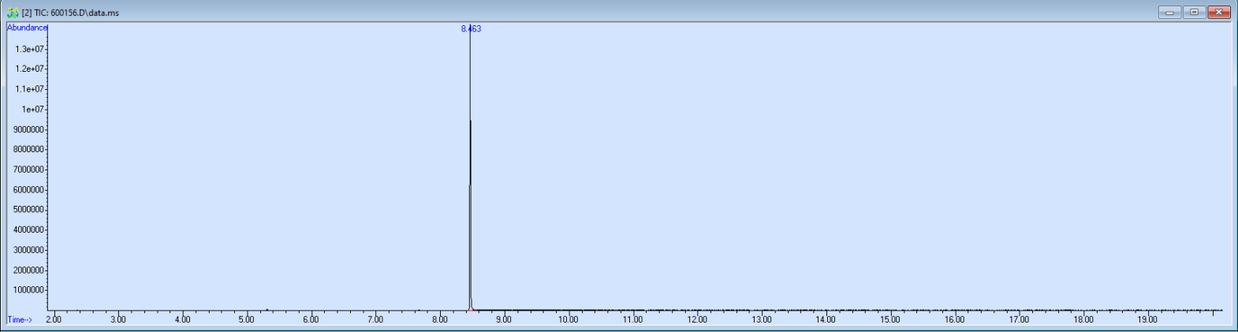Click the 3000000 abundance axis value
The width and height of the screenshot is (1238, 332).
[29, 250]
